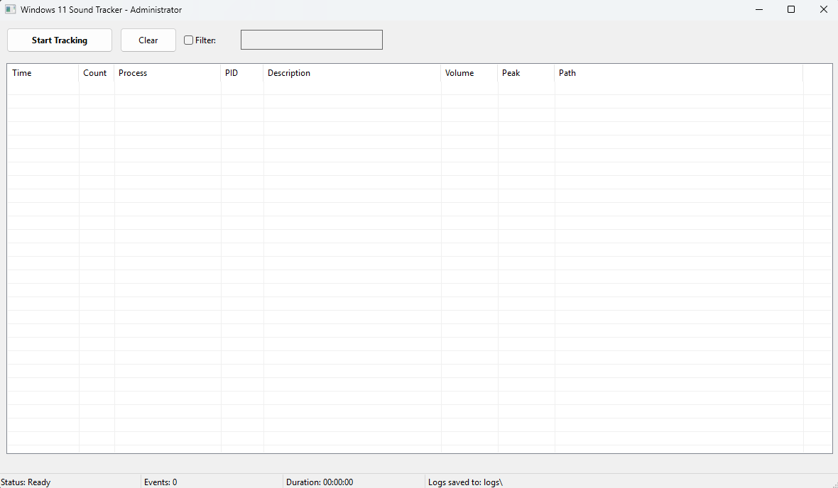The width and height of the screenshot is (838, 488).
Task: Click the window title 'Windows 11 Sound Tracker - Administrator'
Action: coord(101,10)
